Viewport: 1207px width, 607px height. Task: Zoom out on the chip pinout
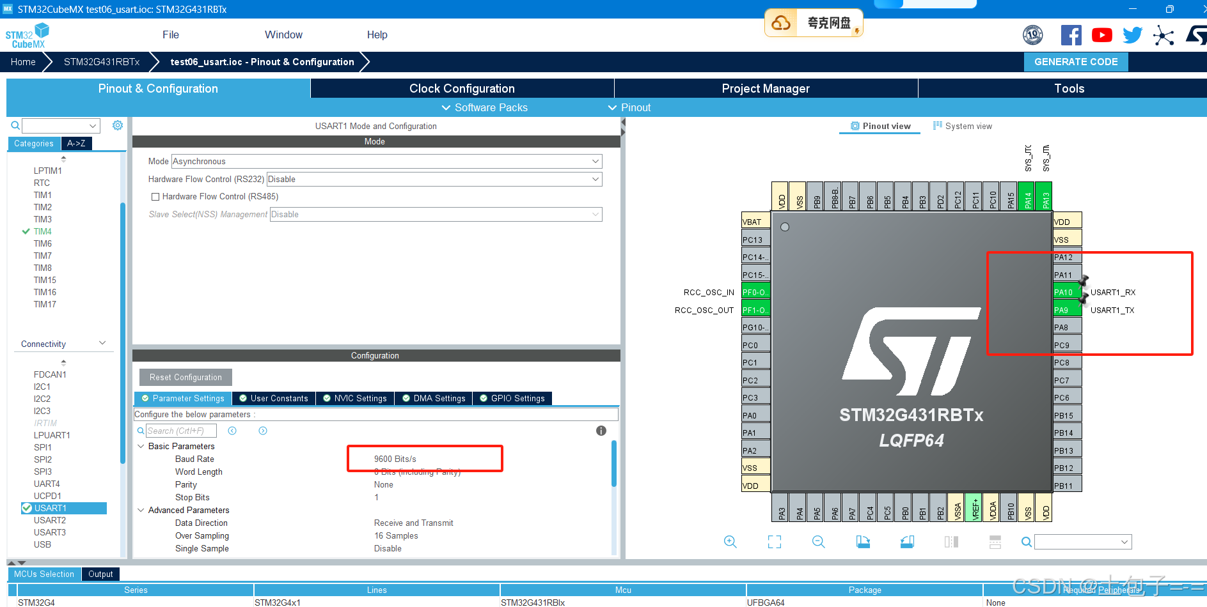click(x=818, y=542)
